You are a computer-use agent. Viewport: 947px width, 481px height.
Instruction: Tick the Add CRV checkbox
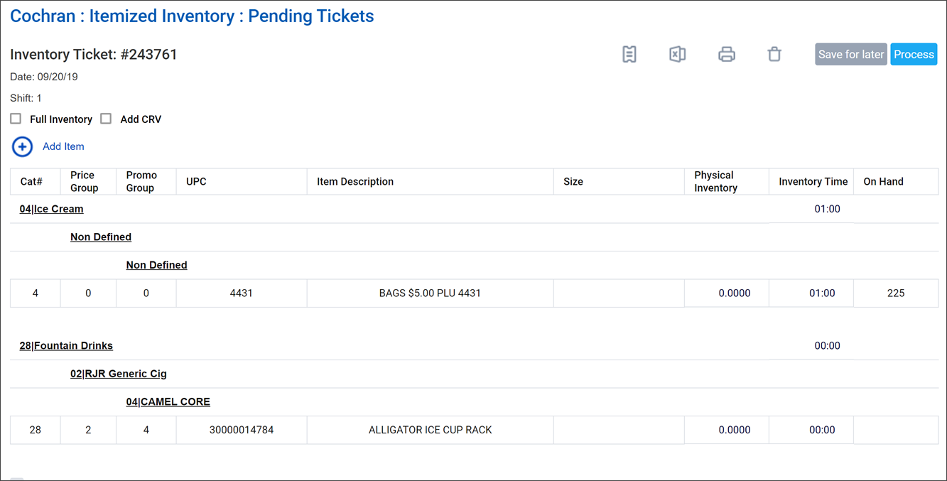[x=106, y=119]
